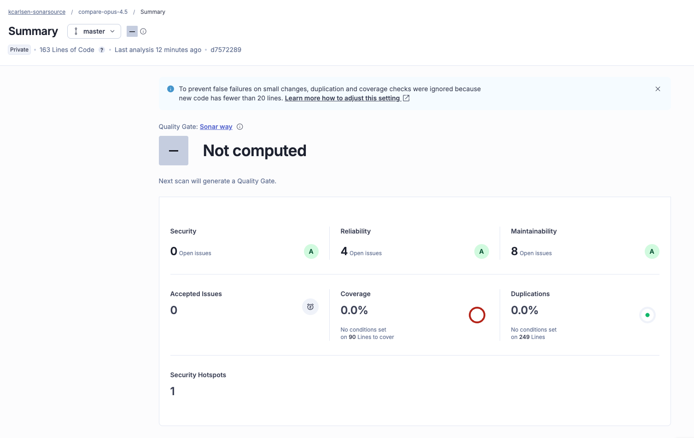View the 0.0% Coverage measure
Image resolution: width=694 pixels, height=438 pixels.
tap(354, 310)
